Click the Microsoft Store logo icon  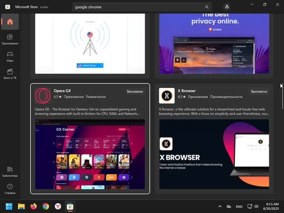click(7, 7)
